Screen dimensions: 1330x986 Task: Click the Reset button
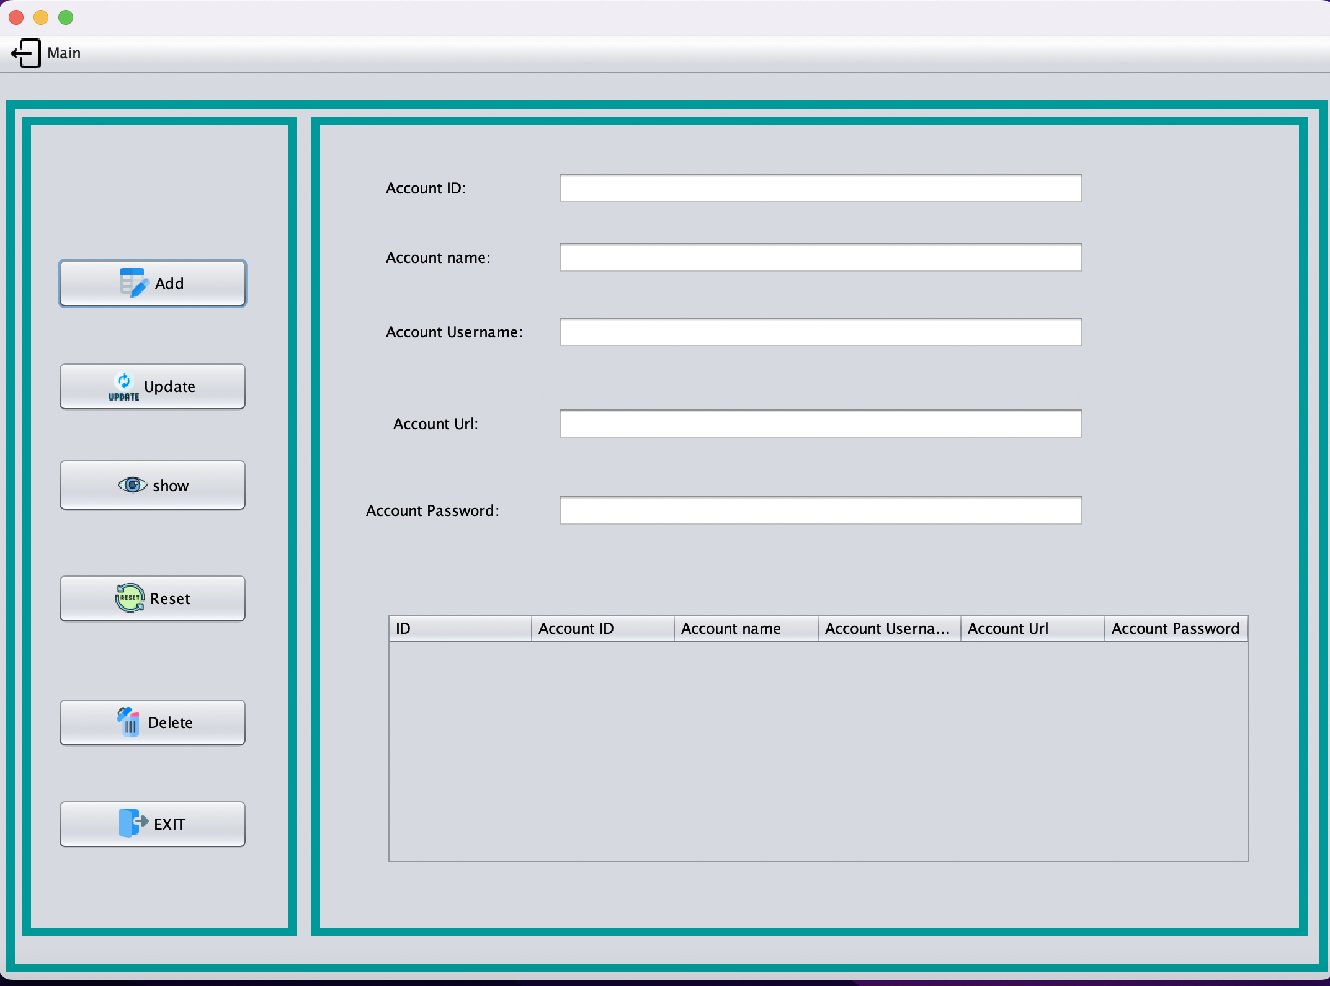click(153, 598)
